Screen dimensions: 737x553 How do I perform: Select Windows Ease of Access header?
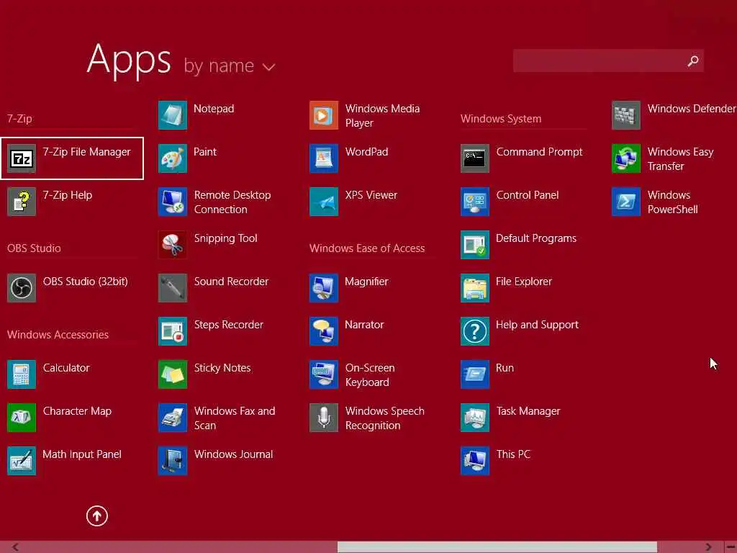(367, 248)
